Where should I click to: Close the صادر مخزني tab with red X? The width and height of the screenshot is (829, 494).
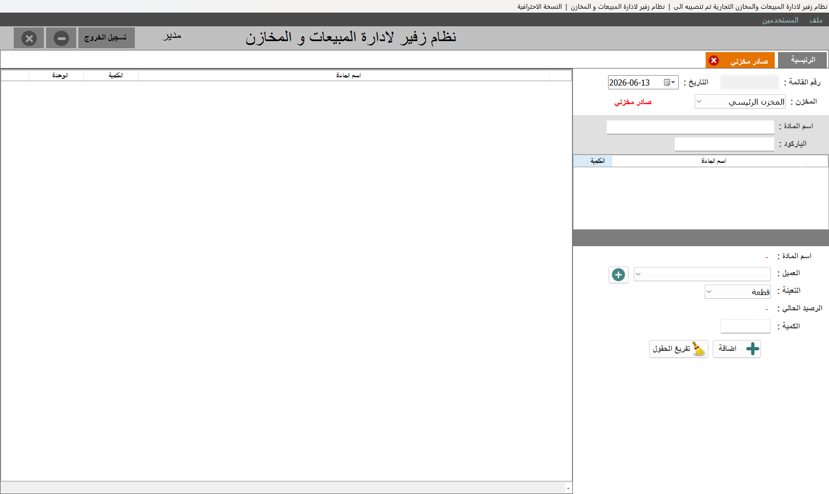(x=714, y=60)
